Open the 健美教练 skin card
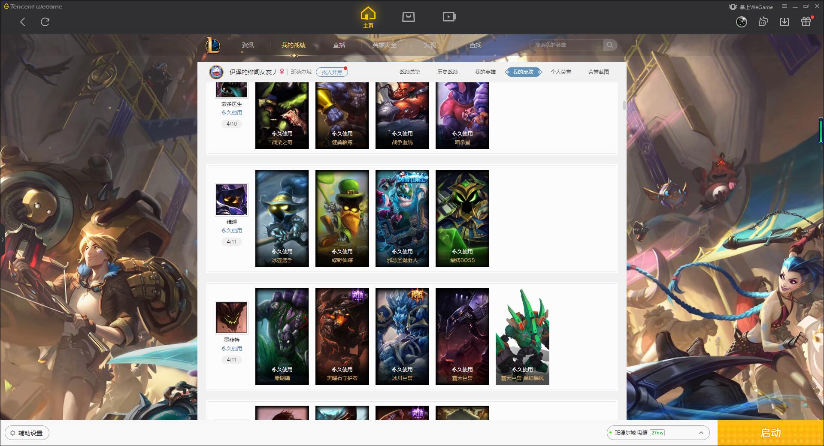This screenshot has width=824, height=446. click(x=342, y=116)
